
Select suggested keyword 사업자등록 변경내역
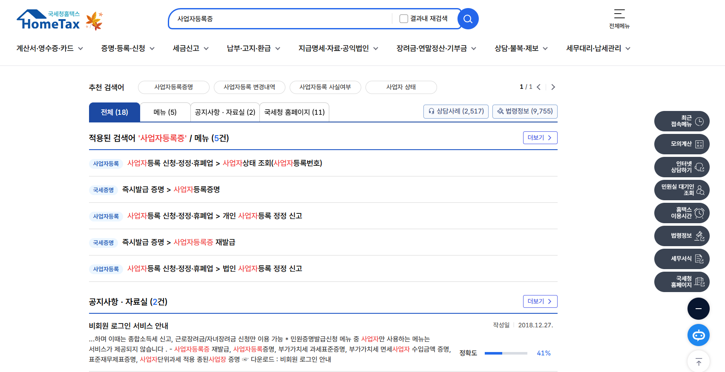pos(249,87)
